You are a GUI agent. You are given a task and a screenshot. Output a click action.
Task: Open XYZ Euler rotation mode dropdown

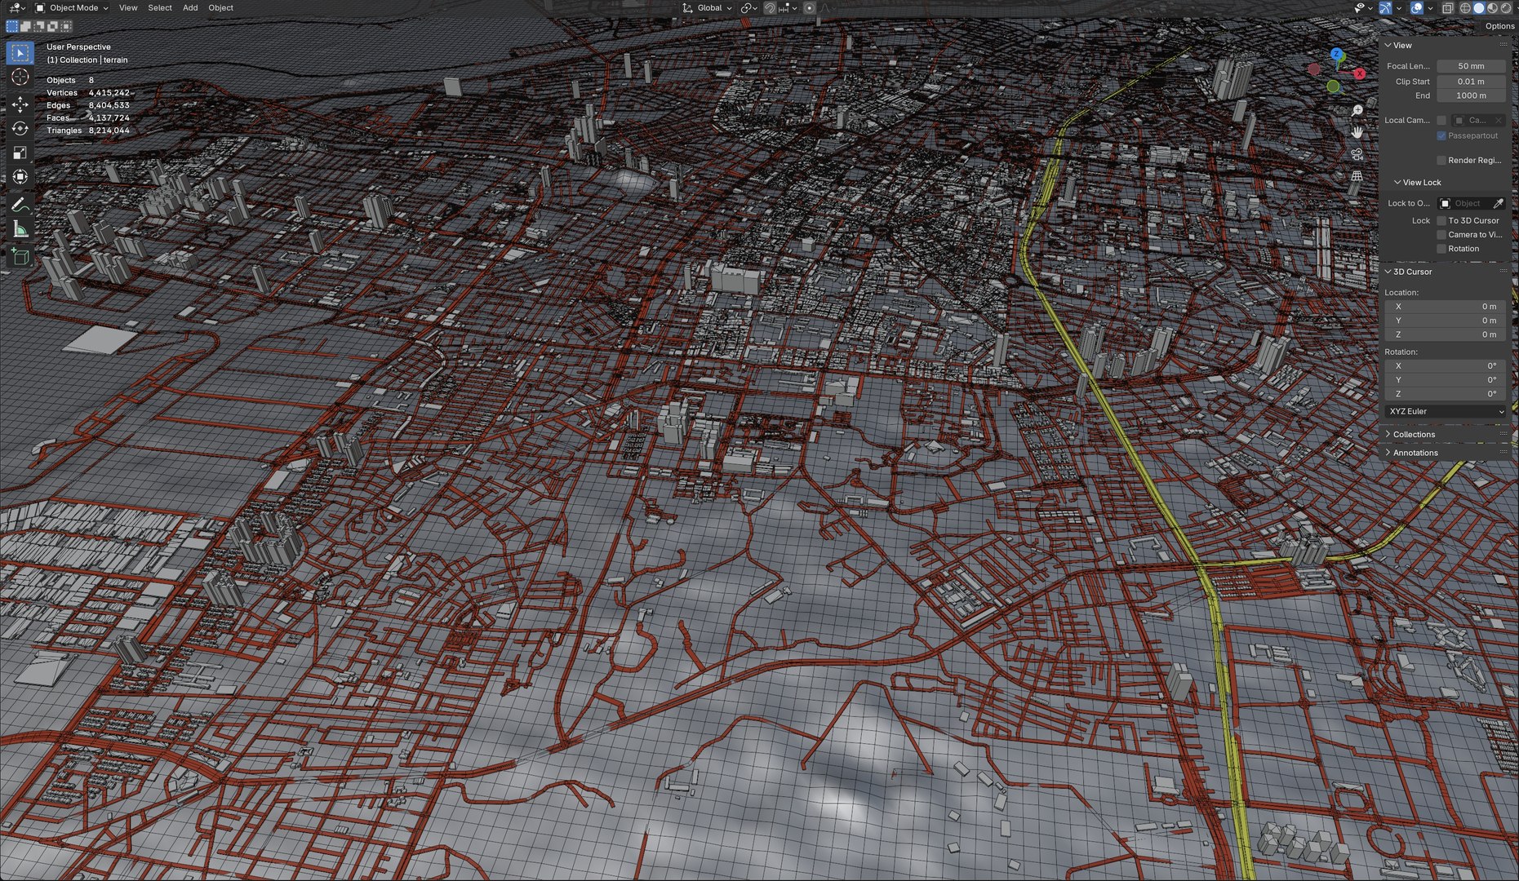1446,411
